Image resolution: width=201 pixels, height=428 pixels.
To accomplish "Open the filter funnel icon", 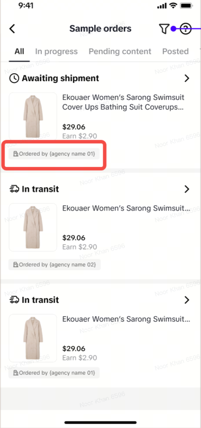I will pos(164,29).
